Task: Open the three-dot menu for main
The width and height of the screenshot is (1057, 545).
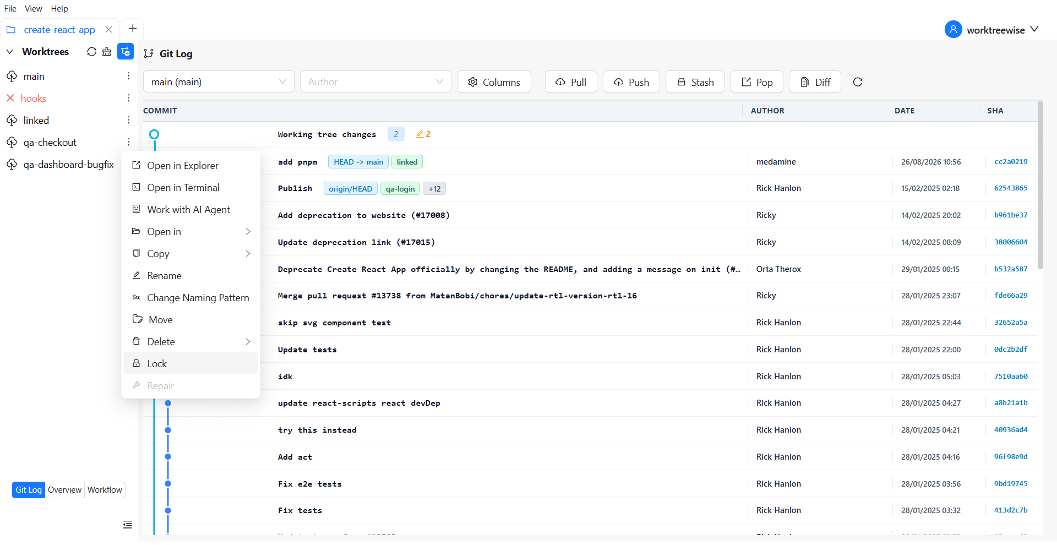Action: coord(128,76)
